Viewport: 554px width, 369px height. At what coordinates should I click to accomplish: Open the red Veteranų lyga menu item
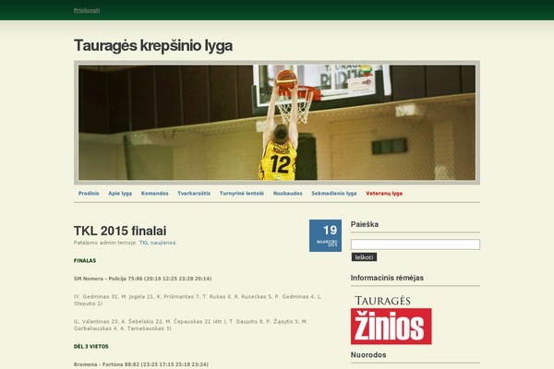(384, 194)
